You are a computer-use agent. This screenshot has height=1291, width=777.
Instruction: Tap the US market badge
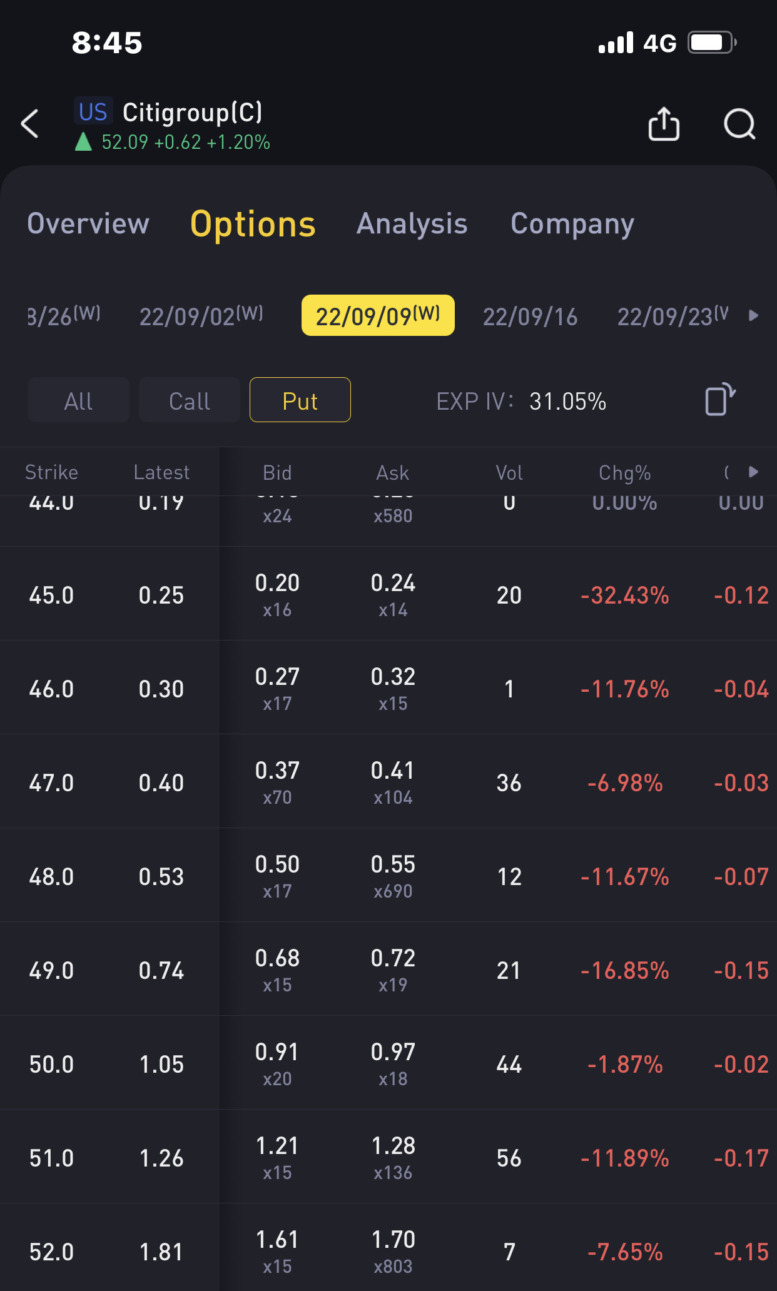click(93, 112)
